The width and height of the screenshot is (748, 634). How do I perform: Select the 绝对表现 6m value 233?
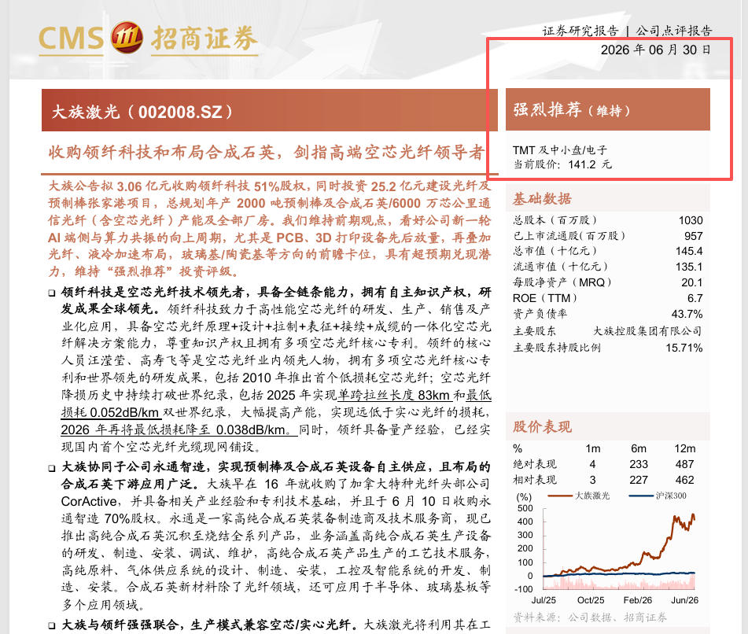click(x=639, y=465)
